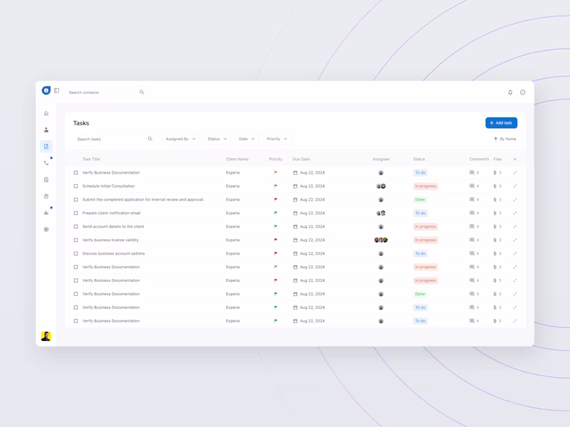Viewport: 570px width, 427px height.
Task: Check the Prepare client notification email checkbox
Action: 76,213
